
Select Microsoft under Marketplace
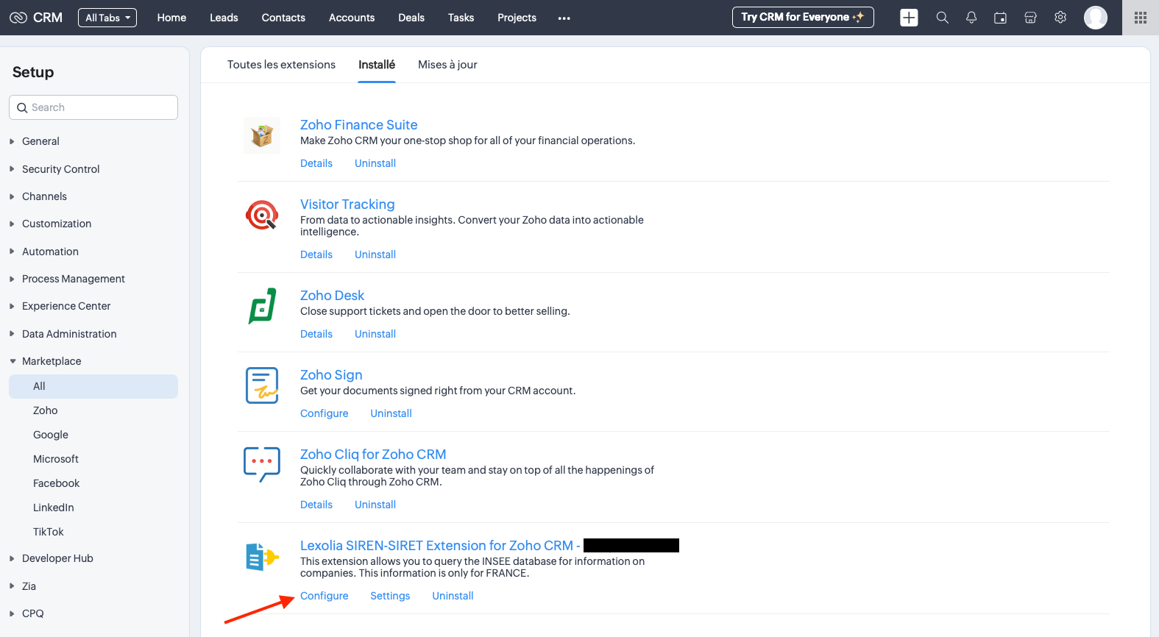56,459
